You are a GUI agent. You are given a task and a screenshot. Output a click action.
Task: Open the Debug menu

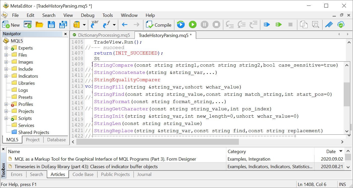click(x=87, y=15)
